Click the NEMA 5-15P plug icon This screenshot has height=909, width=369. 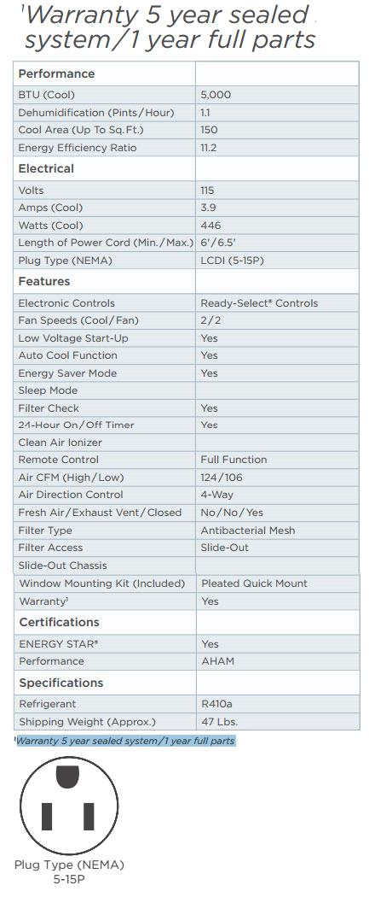(x=69, y=806)
